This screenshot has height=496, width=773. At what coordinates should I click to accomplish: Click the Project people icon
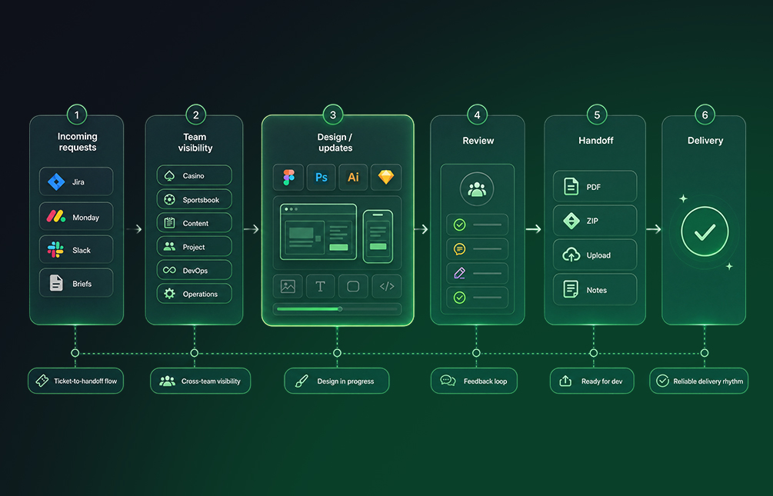pos(169,247)
